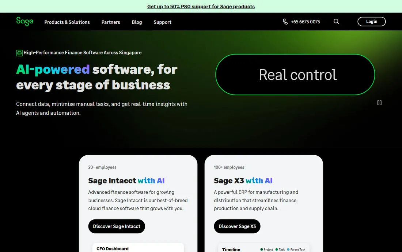Screen dimensions: 402x252
Task: Open the Partners menu
Action: [x=111, y=22]
